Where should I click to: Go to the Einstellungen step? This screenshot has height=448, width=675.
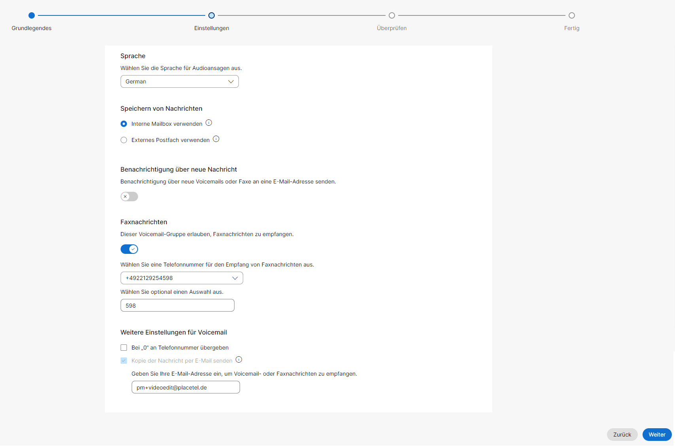coord(212,15)
